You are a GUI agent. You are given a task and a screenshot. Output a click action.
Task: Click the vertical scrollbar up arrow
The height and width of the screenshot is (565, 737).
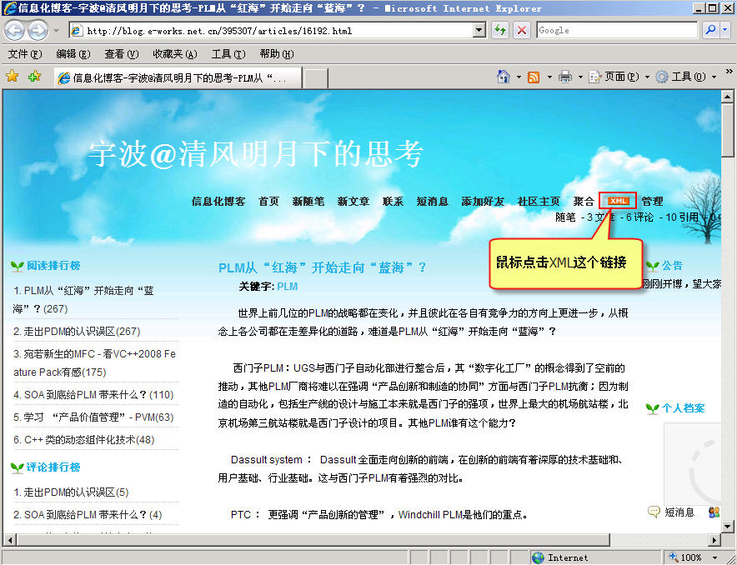point(727,97)
